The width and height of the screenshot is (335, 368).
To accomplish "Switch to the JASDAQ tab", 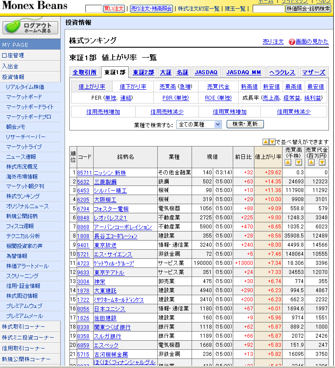I will pos(206,72).
